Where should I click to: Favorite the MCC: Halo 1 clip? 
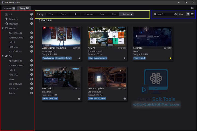[x=79, y=99]
